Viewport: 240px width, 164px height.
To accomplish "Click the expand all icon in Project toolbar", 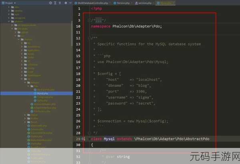I will pos(55,3).
